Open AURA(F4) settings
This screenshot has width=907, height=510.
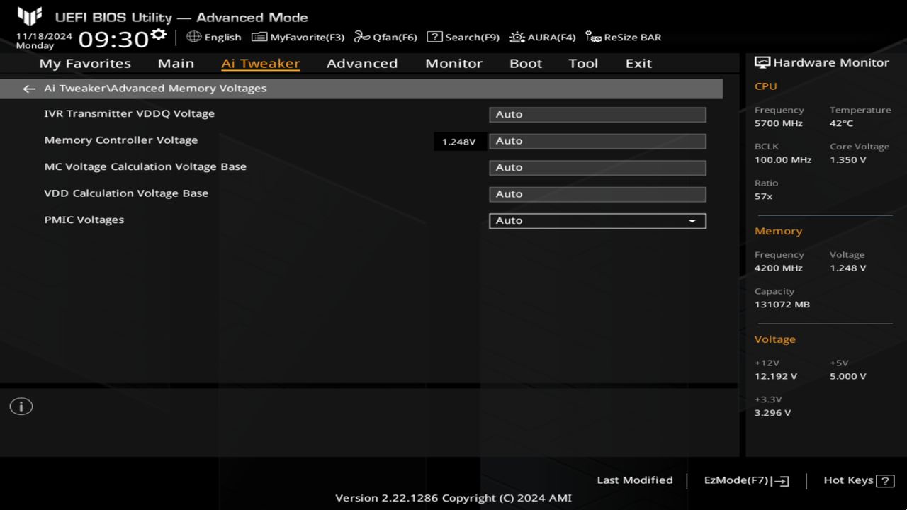pos(543,37)
